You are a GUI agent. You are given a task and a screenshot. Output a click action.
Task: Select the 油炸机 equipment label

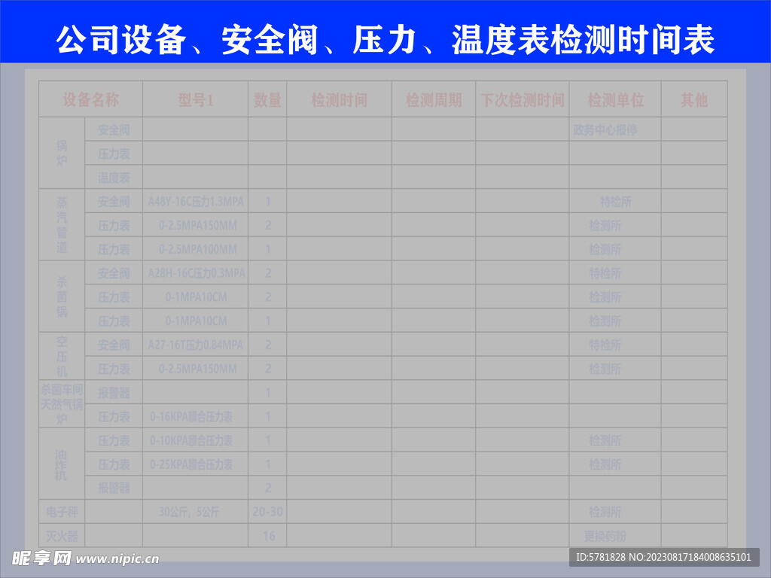60,464
